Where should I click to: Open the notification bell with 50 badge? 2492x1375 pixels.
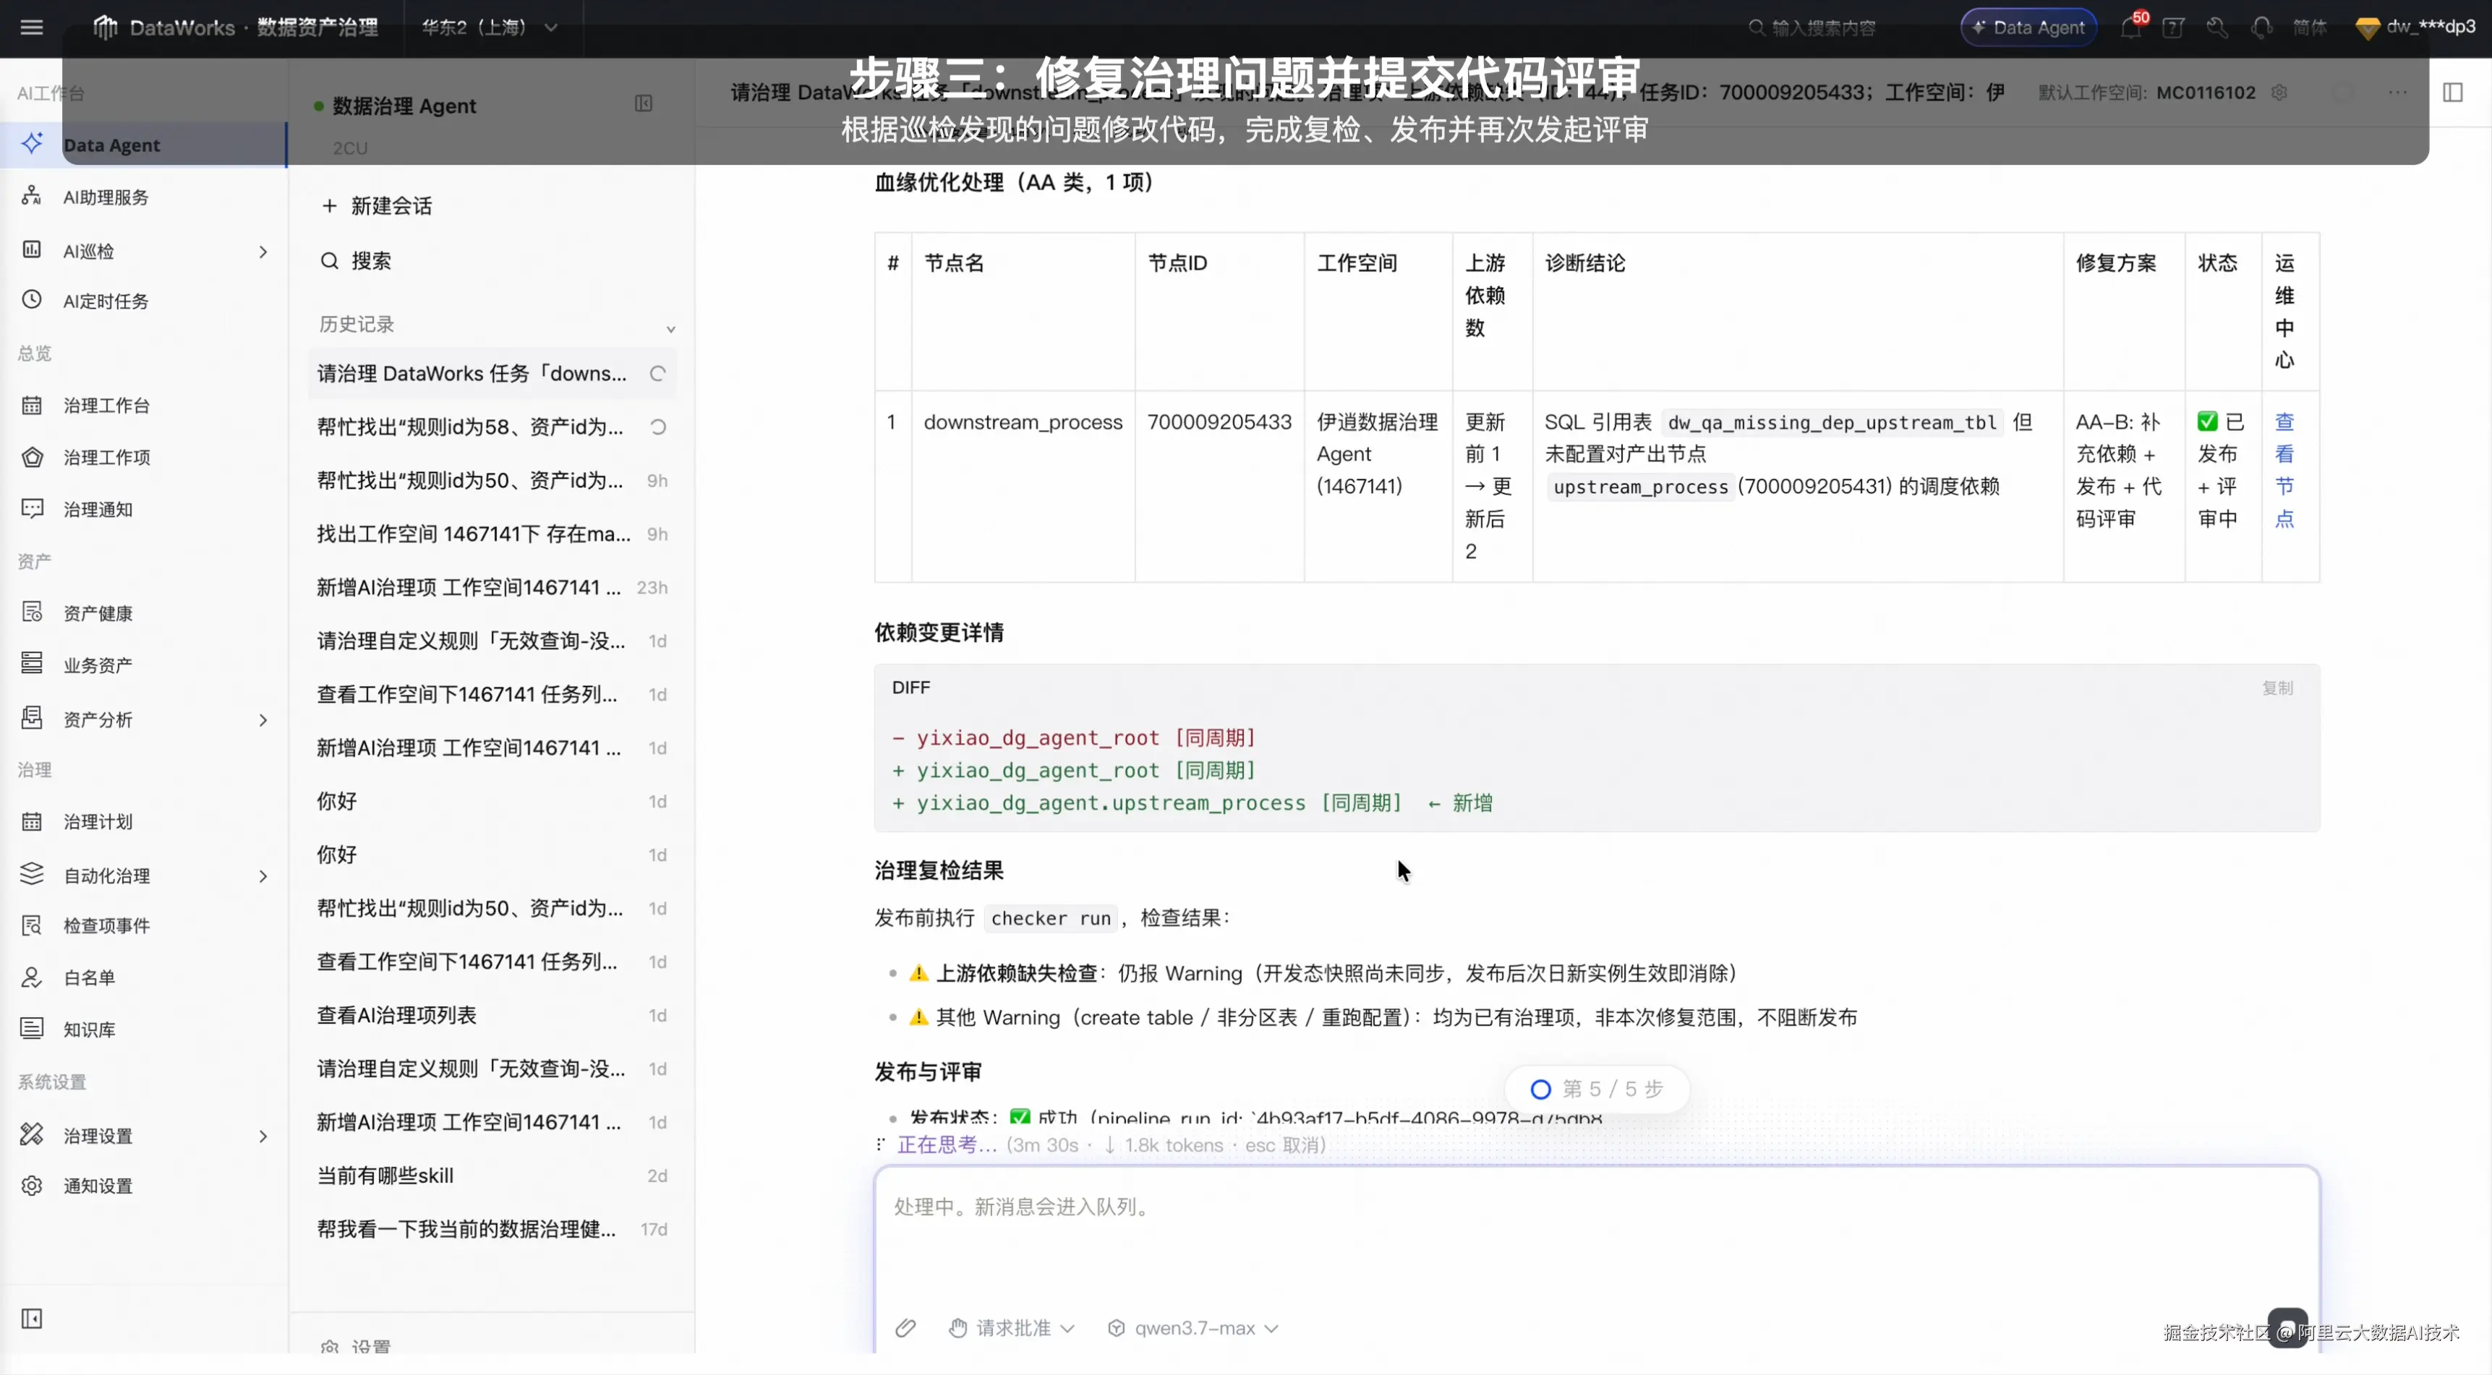coord(2131,27)
